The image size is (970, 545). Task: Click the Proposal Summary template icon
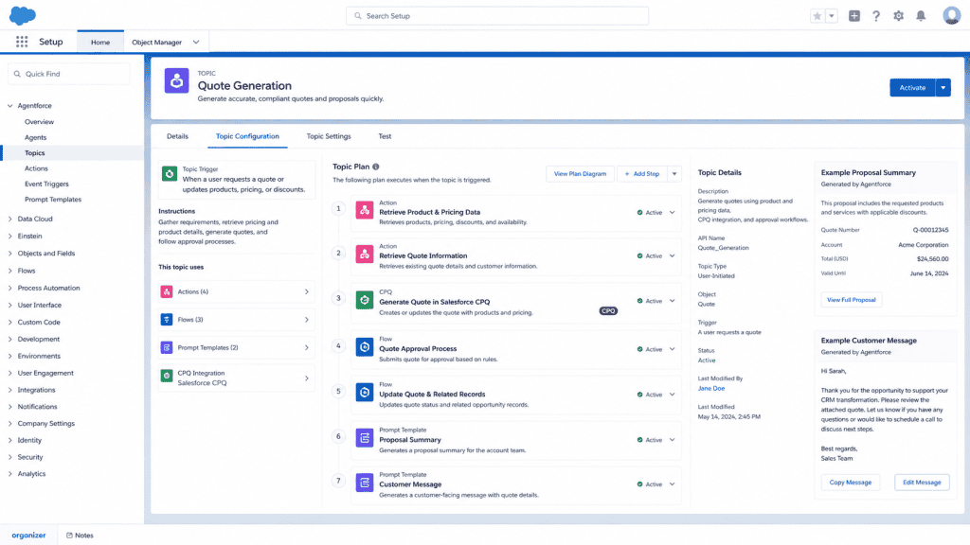click(365, 438)
